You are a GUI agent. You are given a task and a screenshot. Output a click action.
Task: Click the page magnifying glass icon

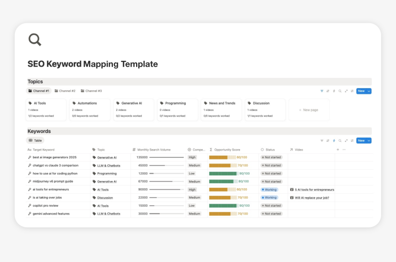pyautogui.click(x=35, y=40)
